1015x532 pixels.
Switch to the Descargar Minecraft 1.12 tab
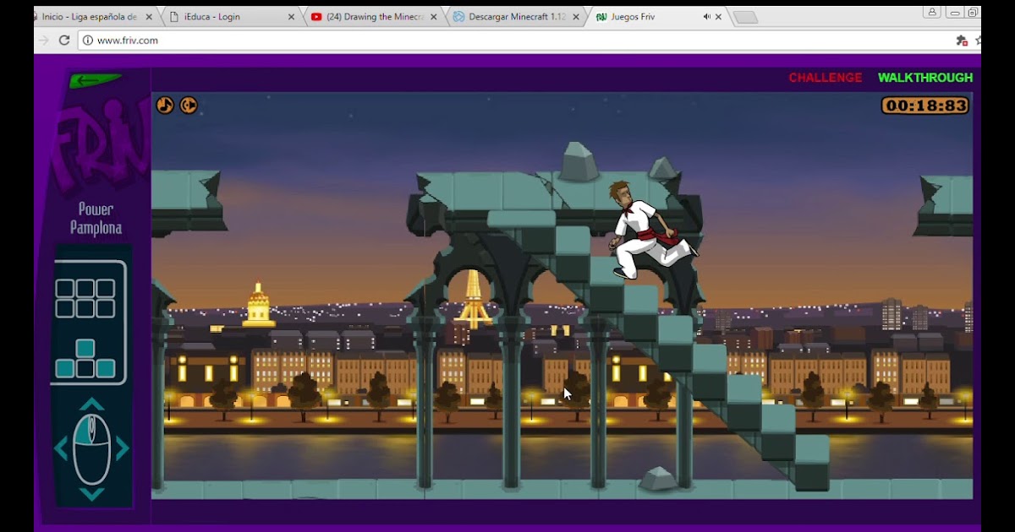pos(514,17)
